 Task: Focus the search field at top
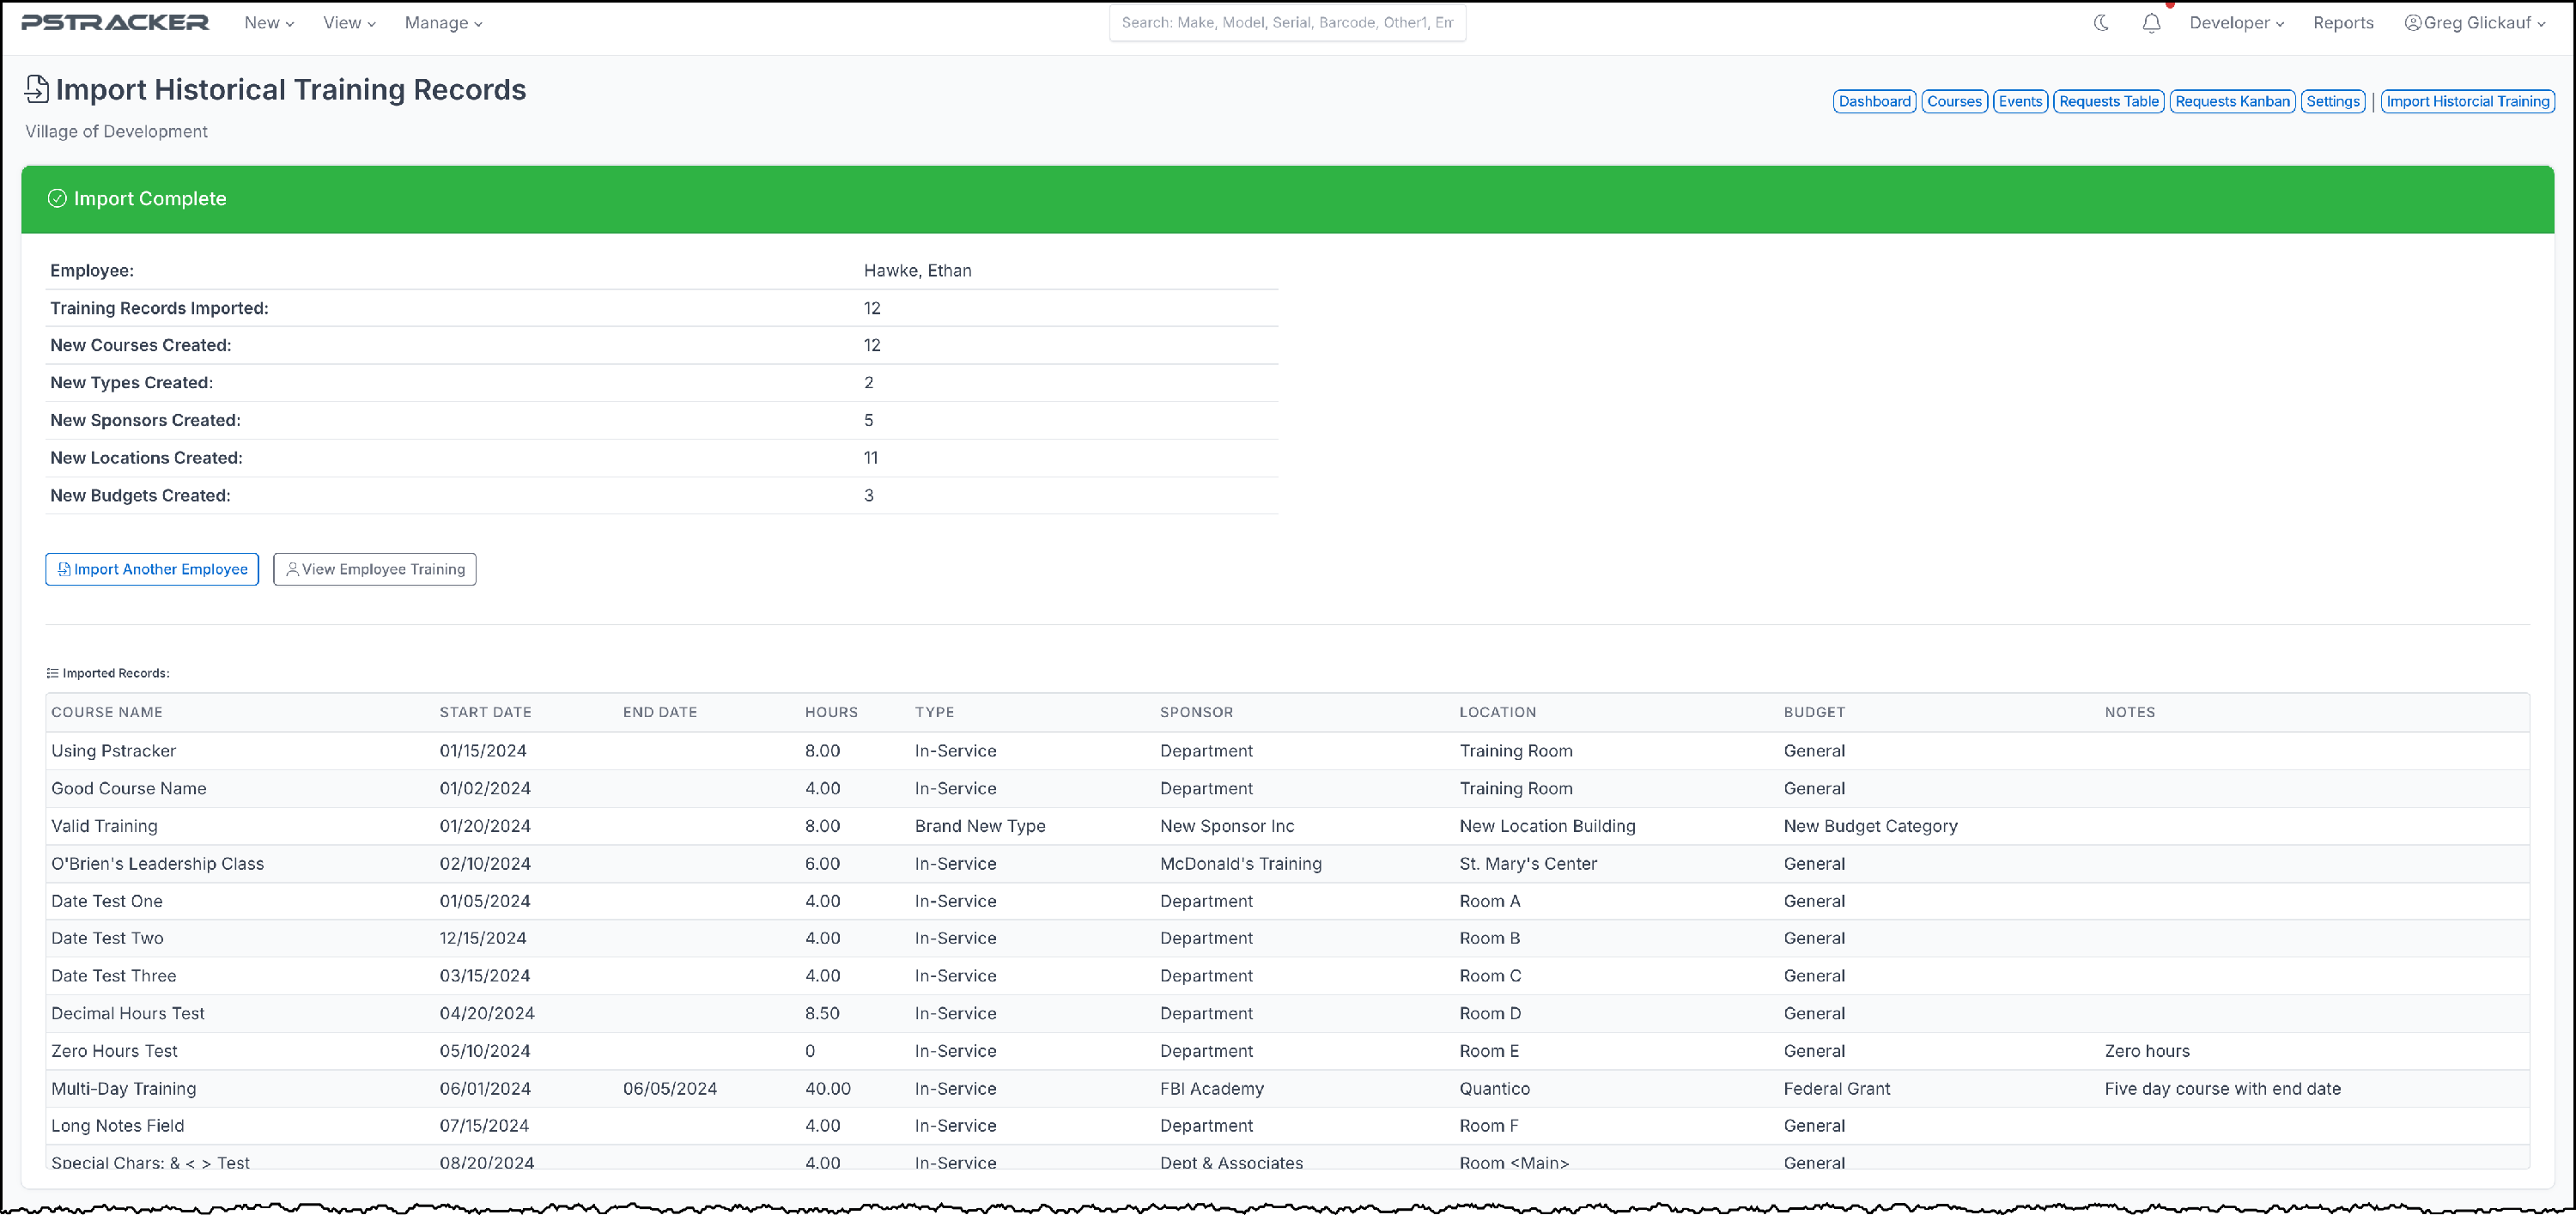pos(1287,22)
